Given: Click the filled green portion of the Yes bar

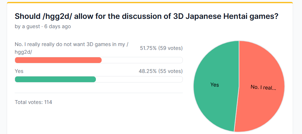Looking at the screenshot, I should [x=55, y=79].
